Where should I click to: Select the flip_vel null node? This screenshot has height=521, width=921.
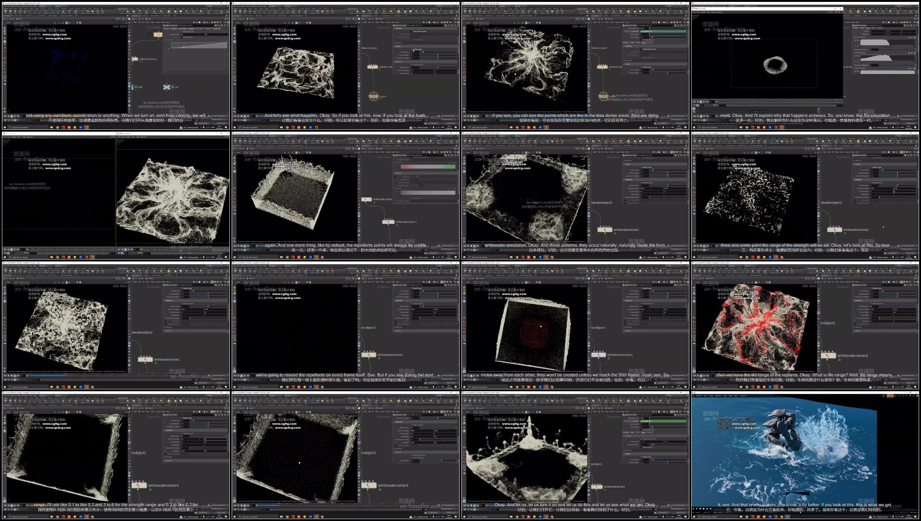[x=167, y=87]
